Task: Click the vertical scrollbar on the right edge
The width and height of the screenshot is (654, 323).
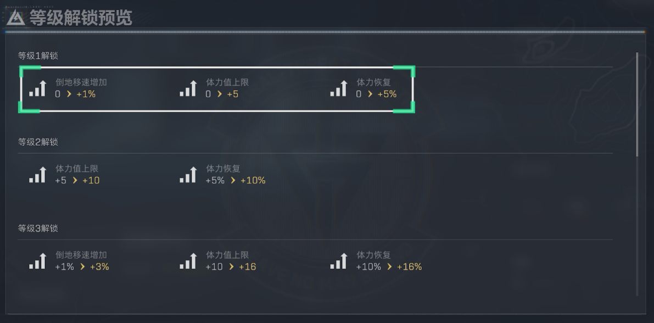Action: tap(637, 104)
